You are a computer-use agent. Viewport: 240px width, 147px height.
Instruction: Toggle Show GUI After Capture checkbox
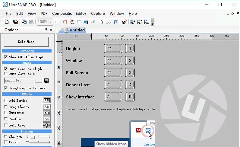pos(6,57)
